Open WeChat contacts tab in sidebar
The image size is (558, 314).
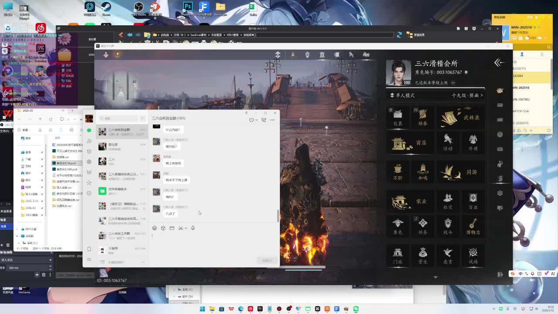(x=89, y=141)
